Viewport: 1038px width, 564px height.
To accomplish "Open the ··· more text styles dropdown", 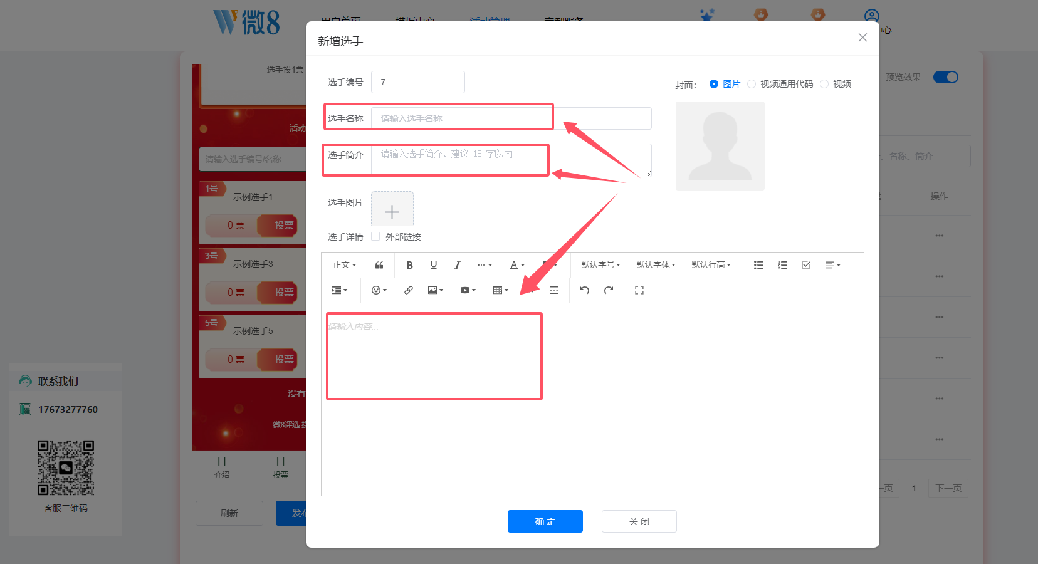I will tap(485, 265).
